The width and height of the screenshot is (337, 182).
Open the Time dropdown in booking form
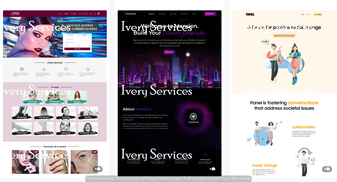tap(84, 45)
